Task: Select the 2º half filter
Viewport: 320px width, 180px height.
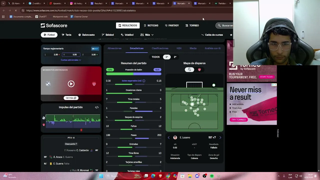Action: 175,57
